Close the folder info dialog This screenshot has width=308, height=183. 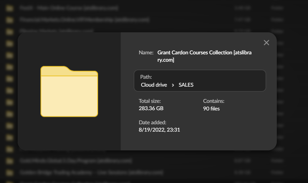(x=266, y=43)
